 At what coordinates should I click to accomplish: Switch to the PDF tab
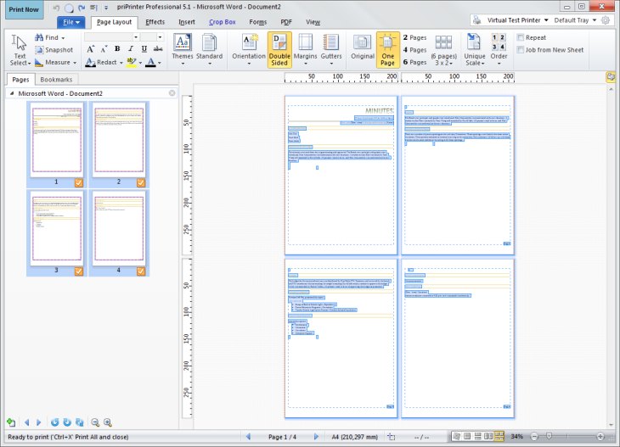(x=286, y=22)
